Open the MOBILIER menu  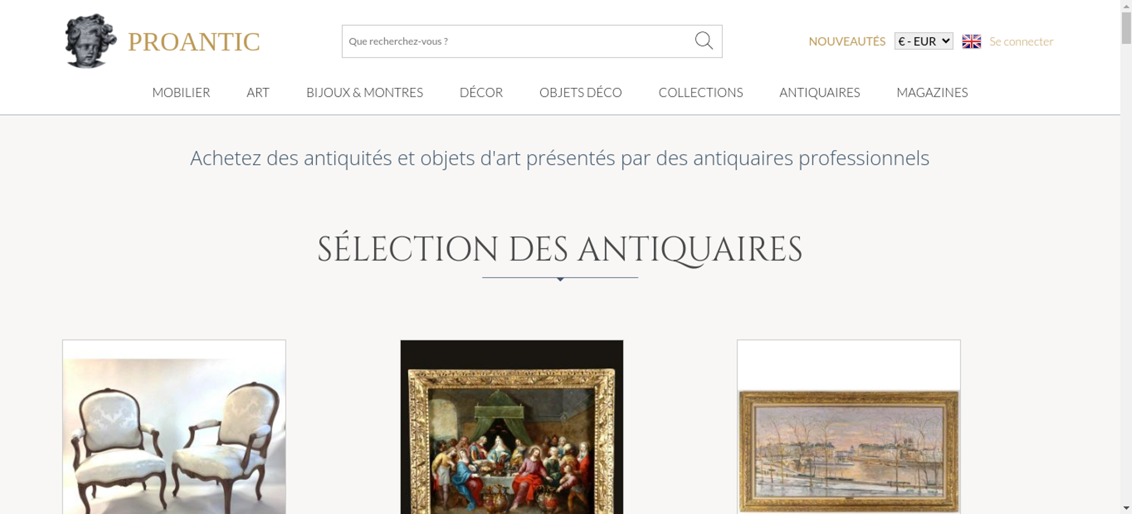click(x=181, y=92)
